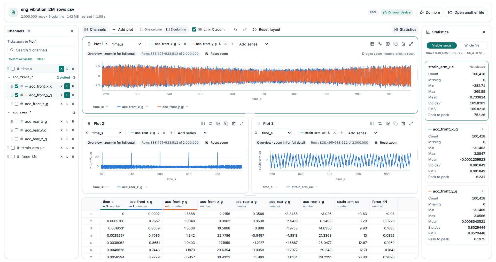Click Select all visible link
This screenshot has width=496, height=262.
[21, 59]
